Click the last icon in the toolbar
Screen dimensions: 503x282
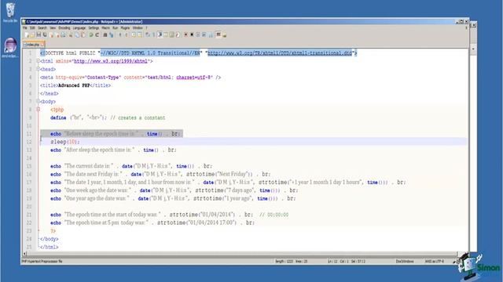click(x=225, y=34)
